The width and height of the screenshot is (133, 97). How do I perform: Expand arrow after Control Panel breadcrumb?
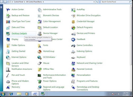click(25, 2)
